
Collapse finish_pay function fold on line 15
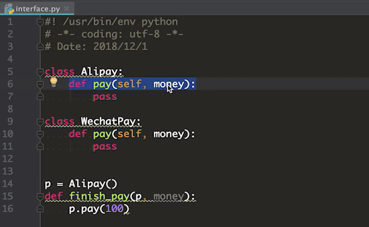[x=40, y=196]
